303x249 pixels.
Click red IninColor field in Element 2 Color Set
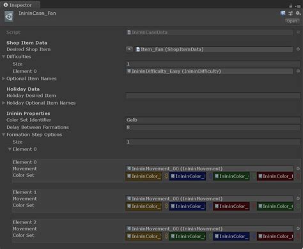275,236
